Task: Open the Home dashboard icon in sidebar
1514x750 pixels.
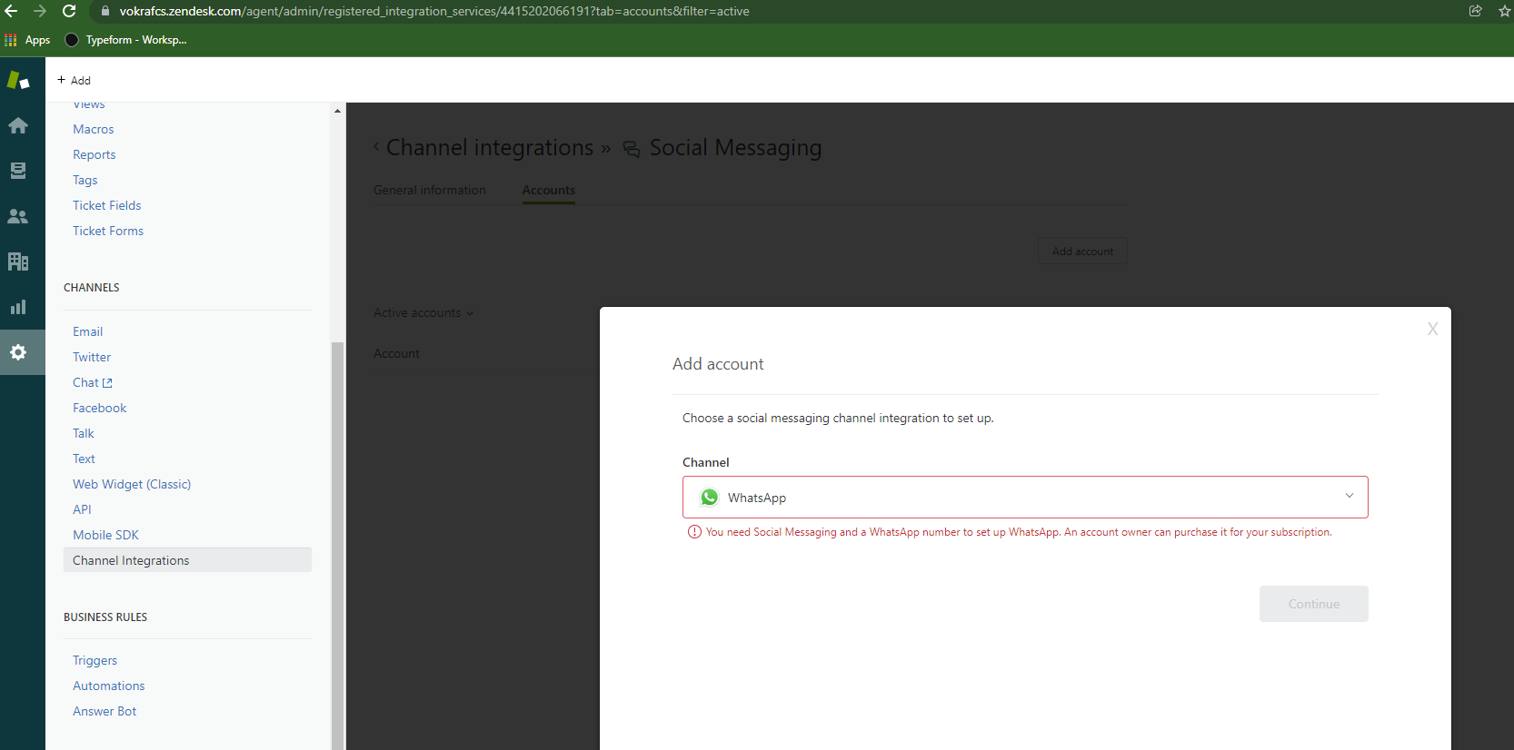Action: pos(18,125)
